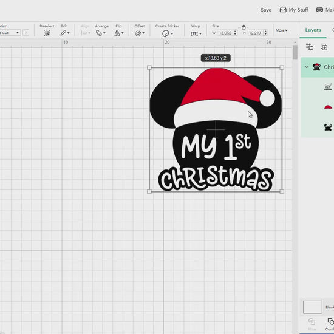Click the Create Sticker icon
The width and height of the screenshot is (334, 334).
[x=166, y=33]
